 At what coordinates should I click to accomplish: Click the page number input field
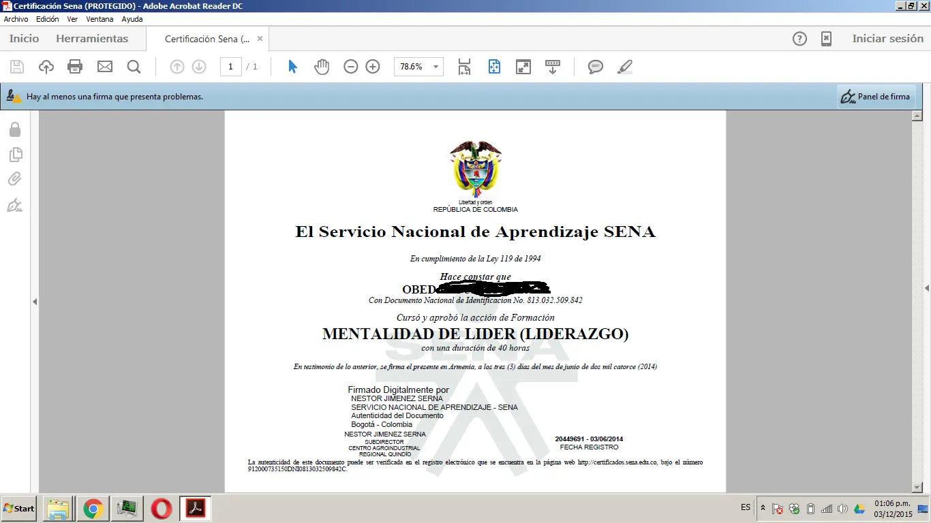pyautogui.click(x=231, y=67)
